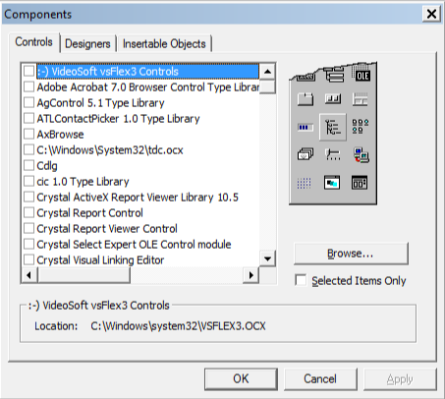
Task: Enable the Cdlg checkbox
Action: pyautogui.click(x=29, y=165)
